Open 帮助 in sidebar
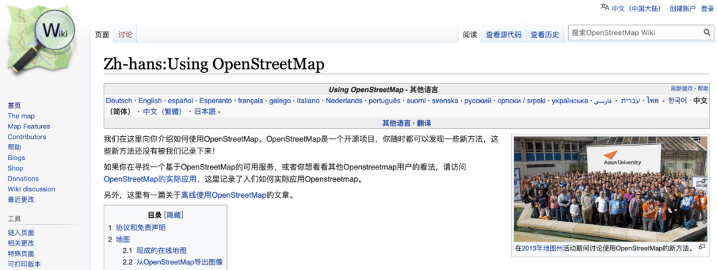717x270 pixels. [14, 148]
